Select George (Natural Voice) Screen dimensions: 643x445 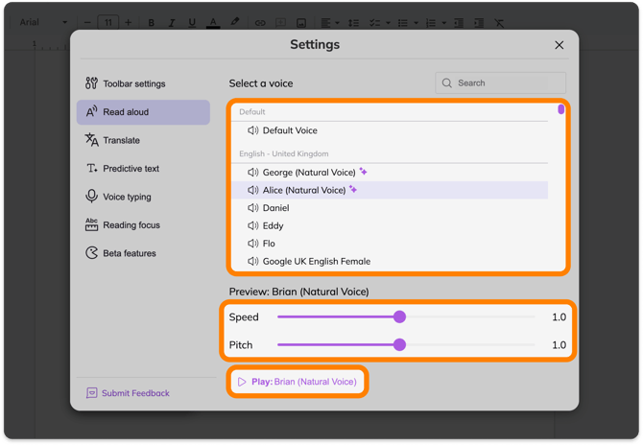click(x=390, y=173)
